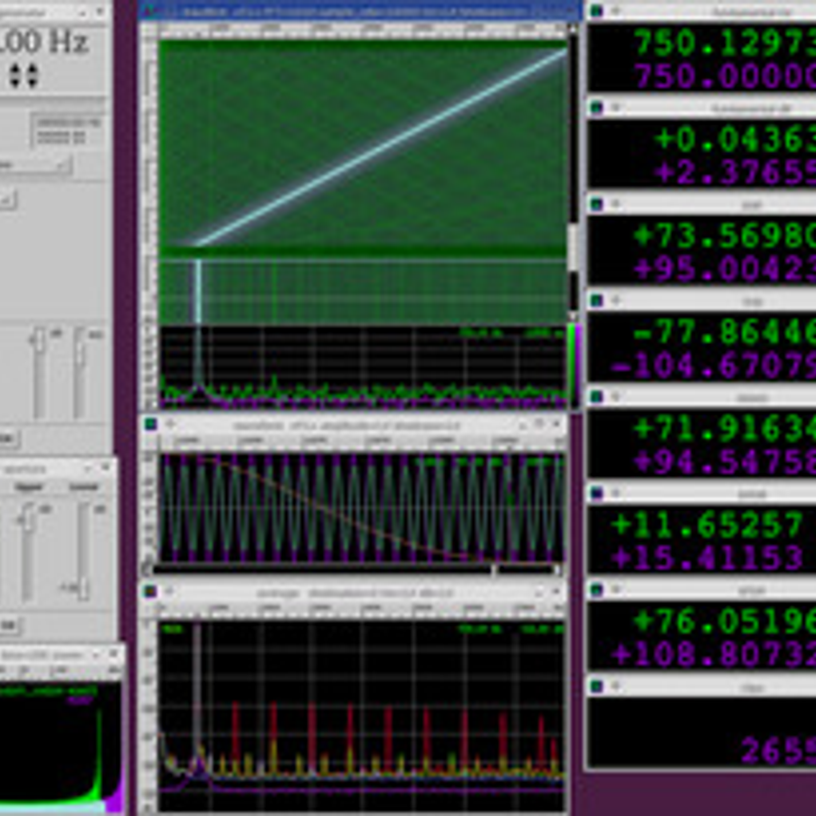Click window menu icon above +11.65257 readout
This screenshot has height=816, width=816.
point(597,493)
